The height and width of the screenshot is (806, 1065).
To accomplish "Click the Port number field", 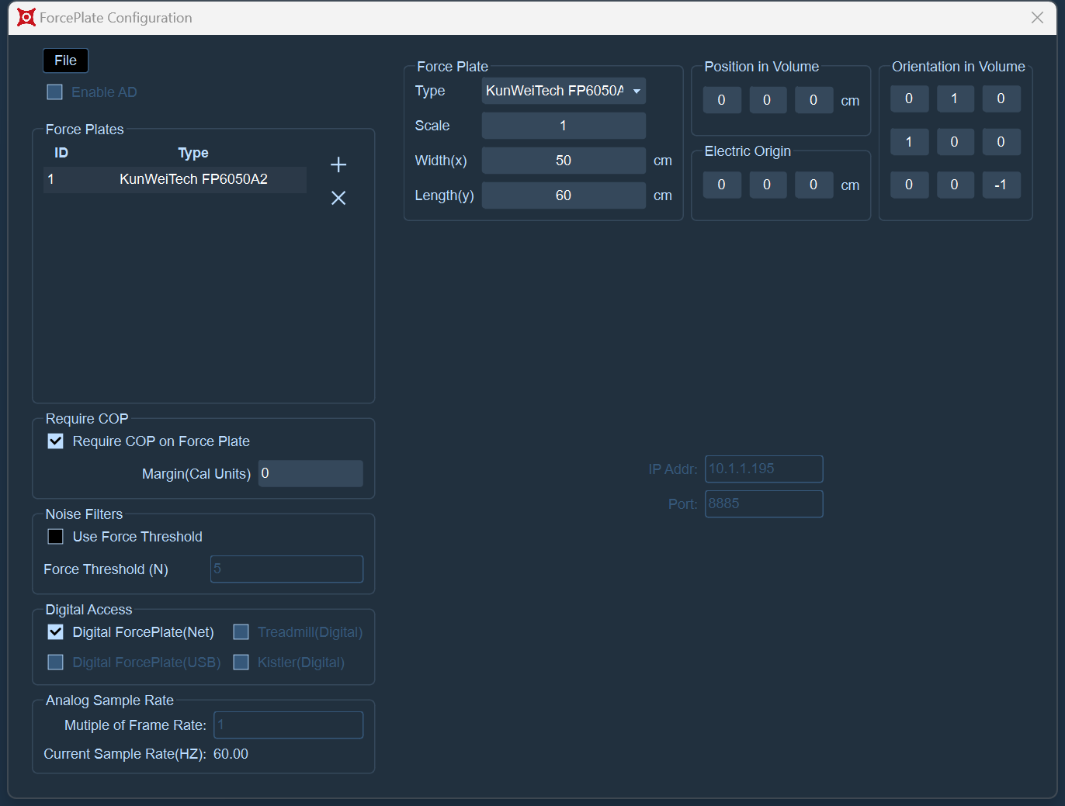I will (764, 503).
